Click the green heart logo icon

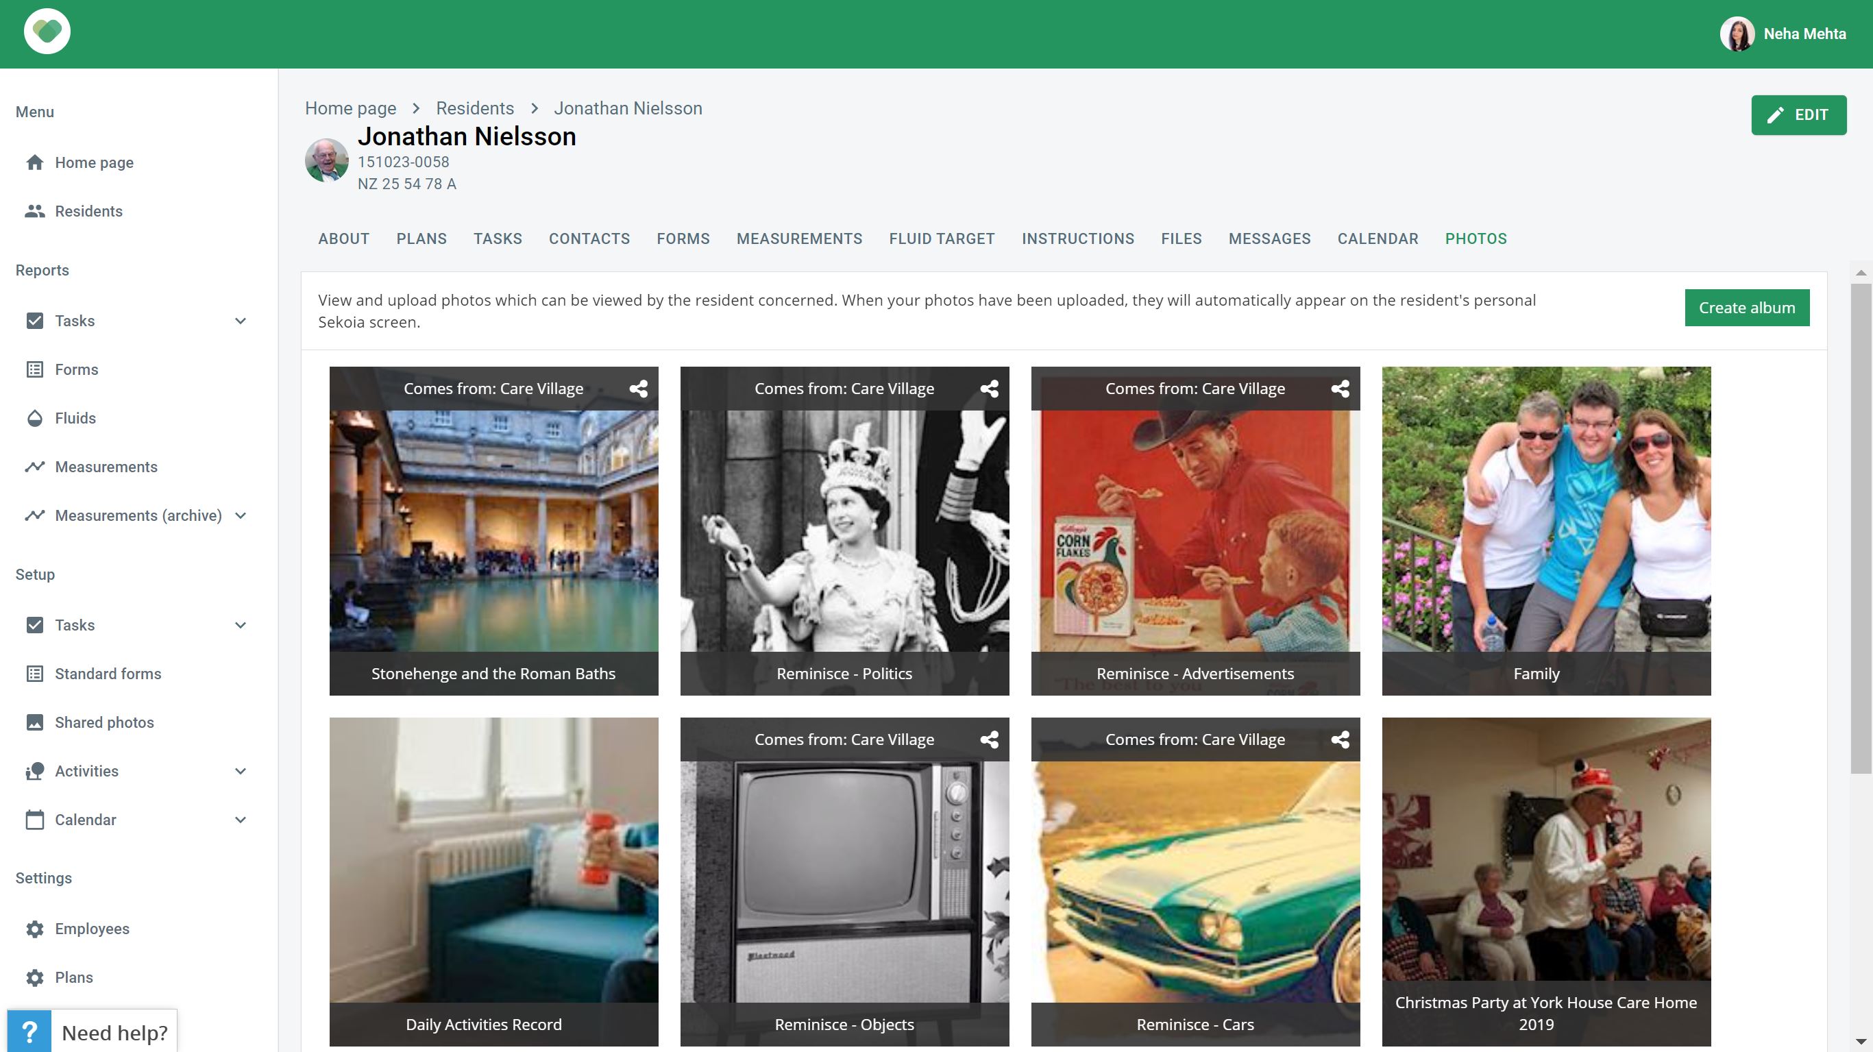pyautogui.click(x=47, y=32)
